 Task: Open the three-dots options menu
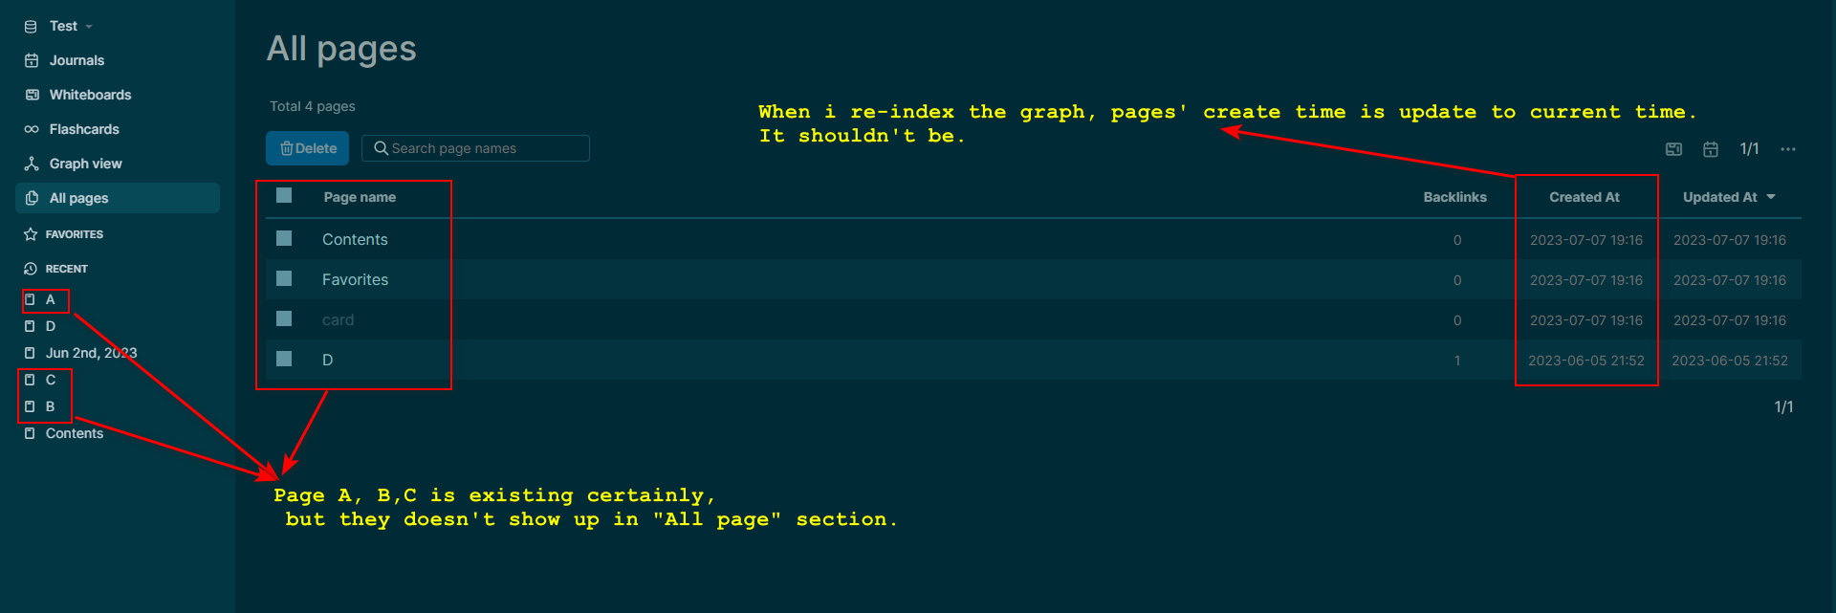tap(1788, 149)
